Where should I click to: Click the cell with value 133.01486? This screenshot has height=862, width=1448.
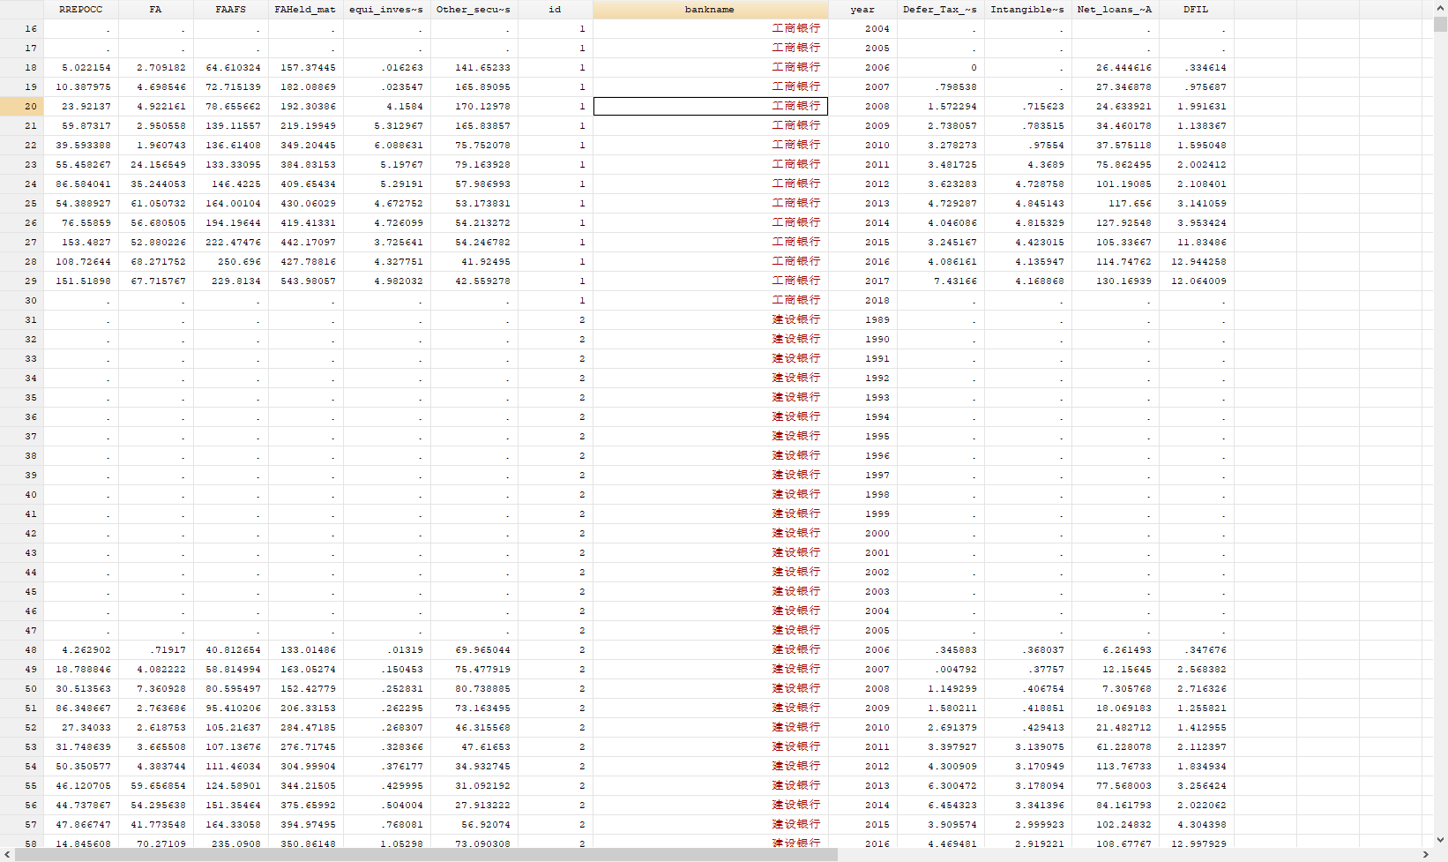pos(305,650)
